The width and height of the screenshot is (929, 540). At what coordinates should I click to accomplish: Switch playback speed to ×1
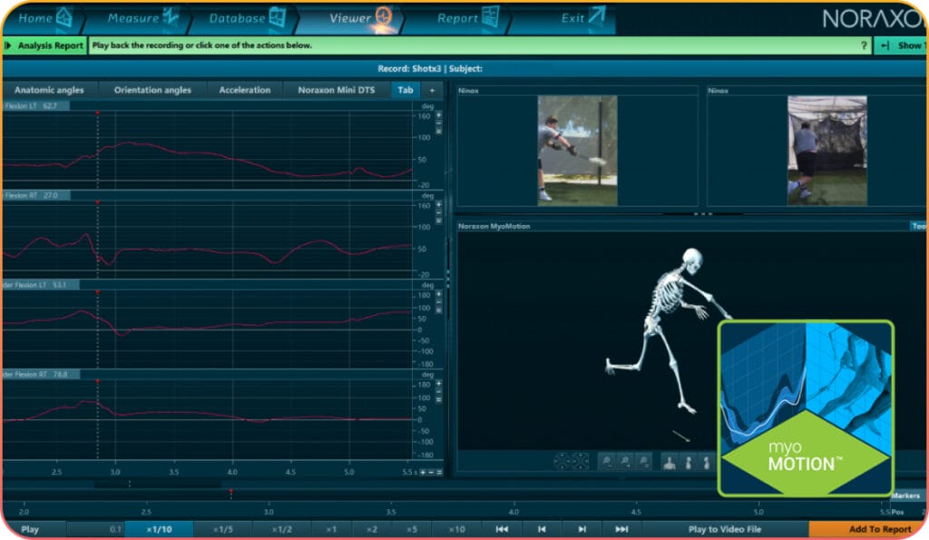(331, 529)
